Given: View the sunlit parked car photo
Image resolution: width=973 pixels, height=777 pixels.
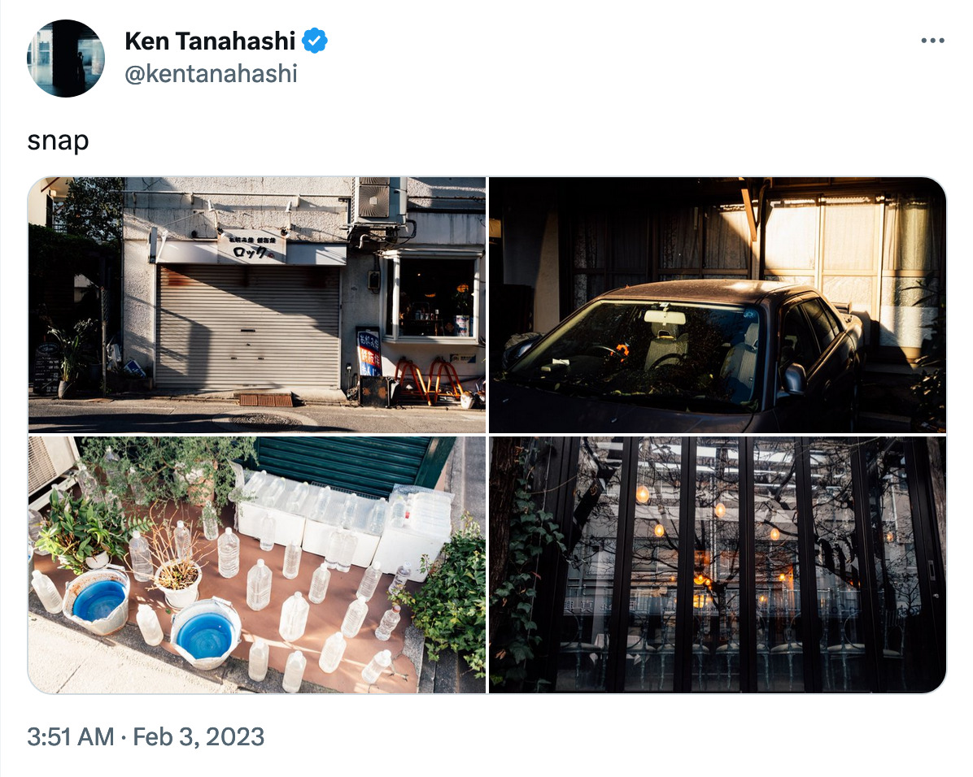Looking at the screenshot, I should click(x=718, y=305).
